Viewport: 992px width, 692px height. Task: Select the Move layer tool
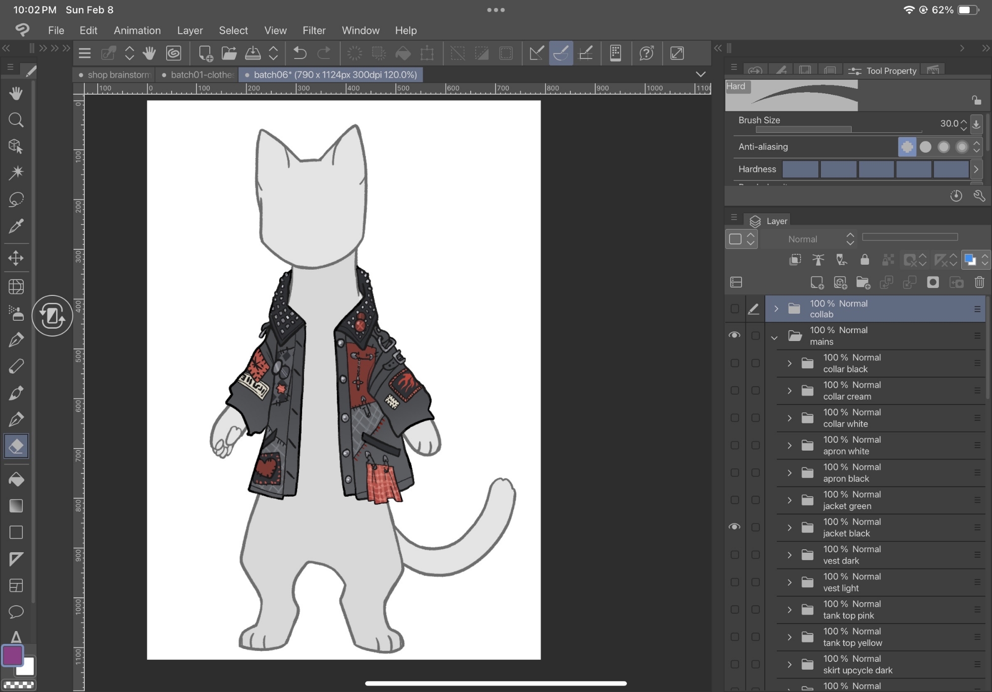(x=16, y=258)
